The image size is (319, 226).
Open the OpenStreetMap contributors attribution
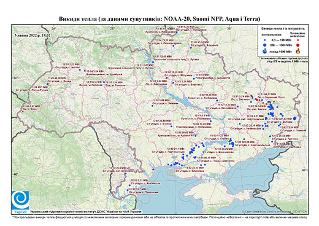pyautogui.click(x=275, y=211)
